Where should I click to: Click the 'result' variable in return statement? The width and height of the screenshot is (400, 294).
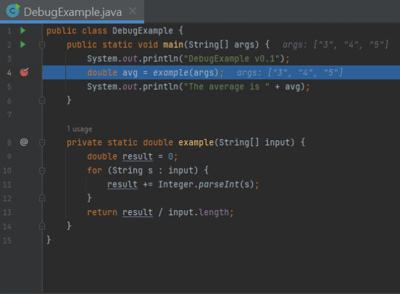pos(137,213)
